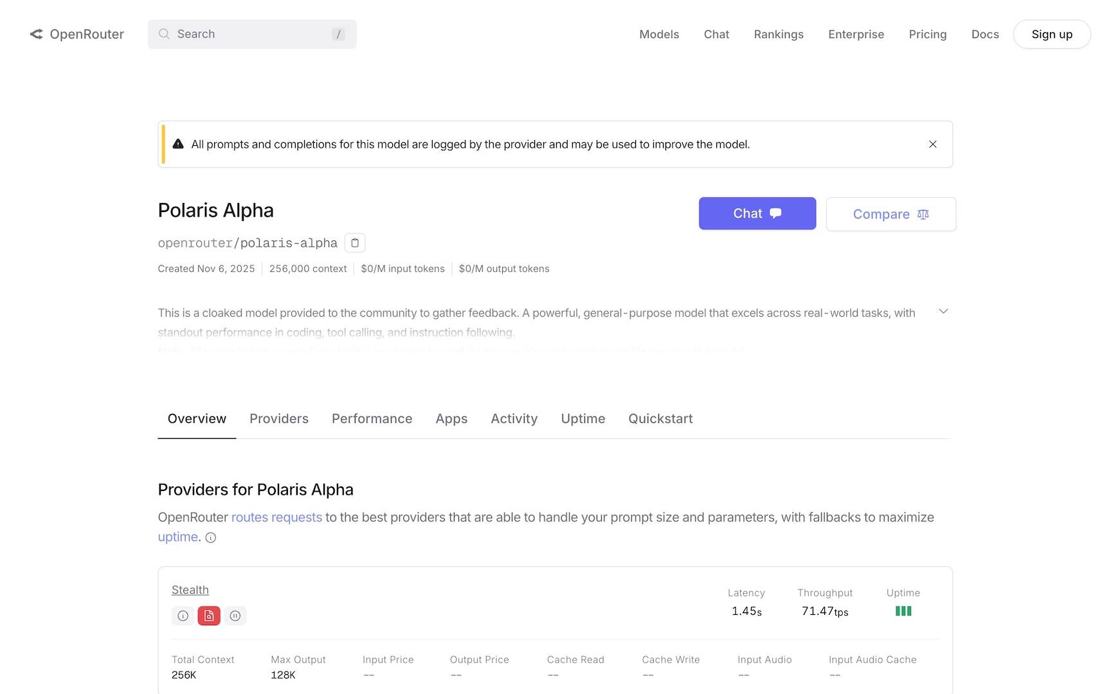Expand the model description chevron
The image size is (1111, 694).
tap(943, 312)
